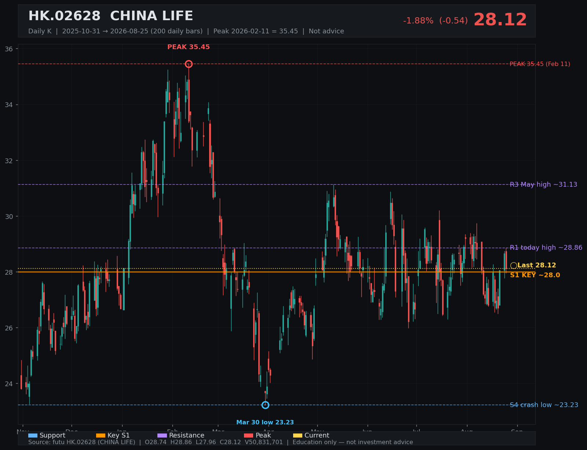Click the 'R3 May high ~31.13' label
This screenshot has width=587, height=450.
544,184
